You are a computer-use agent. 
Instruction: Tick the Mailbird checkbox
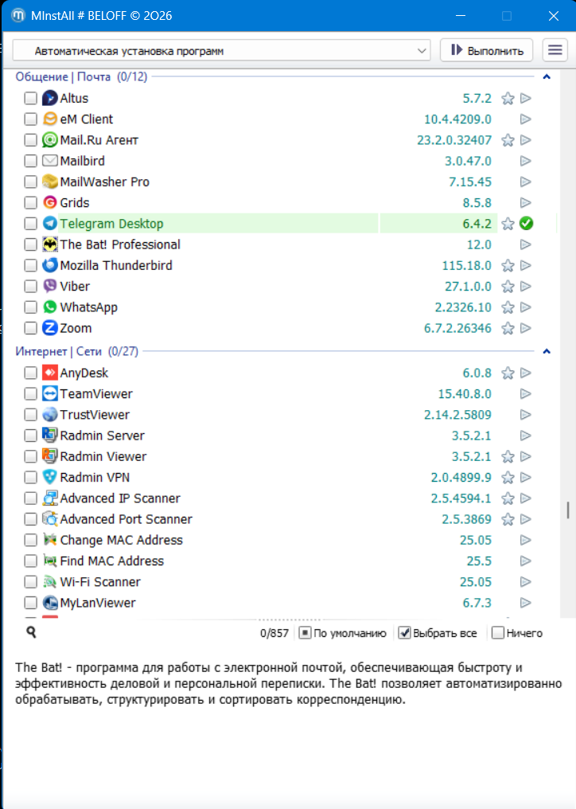(x=30, y=161)
